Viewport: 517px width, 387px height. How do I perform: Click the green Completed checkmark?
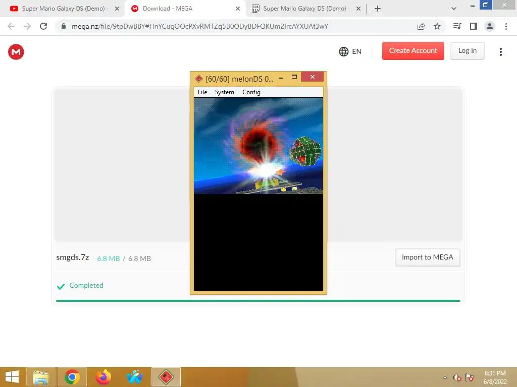click(61, 286)
